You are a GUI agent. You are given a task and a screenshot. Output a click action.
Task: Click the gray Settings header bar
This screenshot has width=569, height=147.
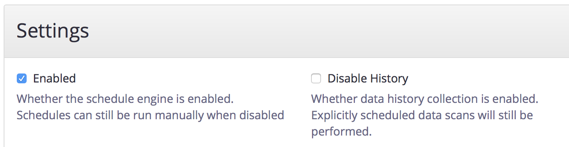(287, 31)
